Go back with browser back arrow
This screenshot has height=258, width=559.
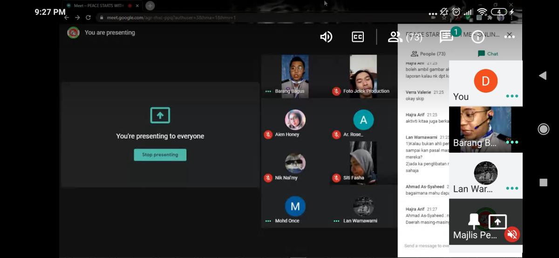coord(67,18)
